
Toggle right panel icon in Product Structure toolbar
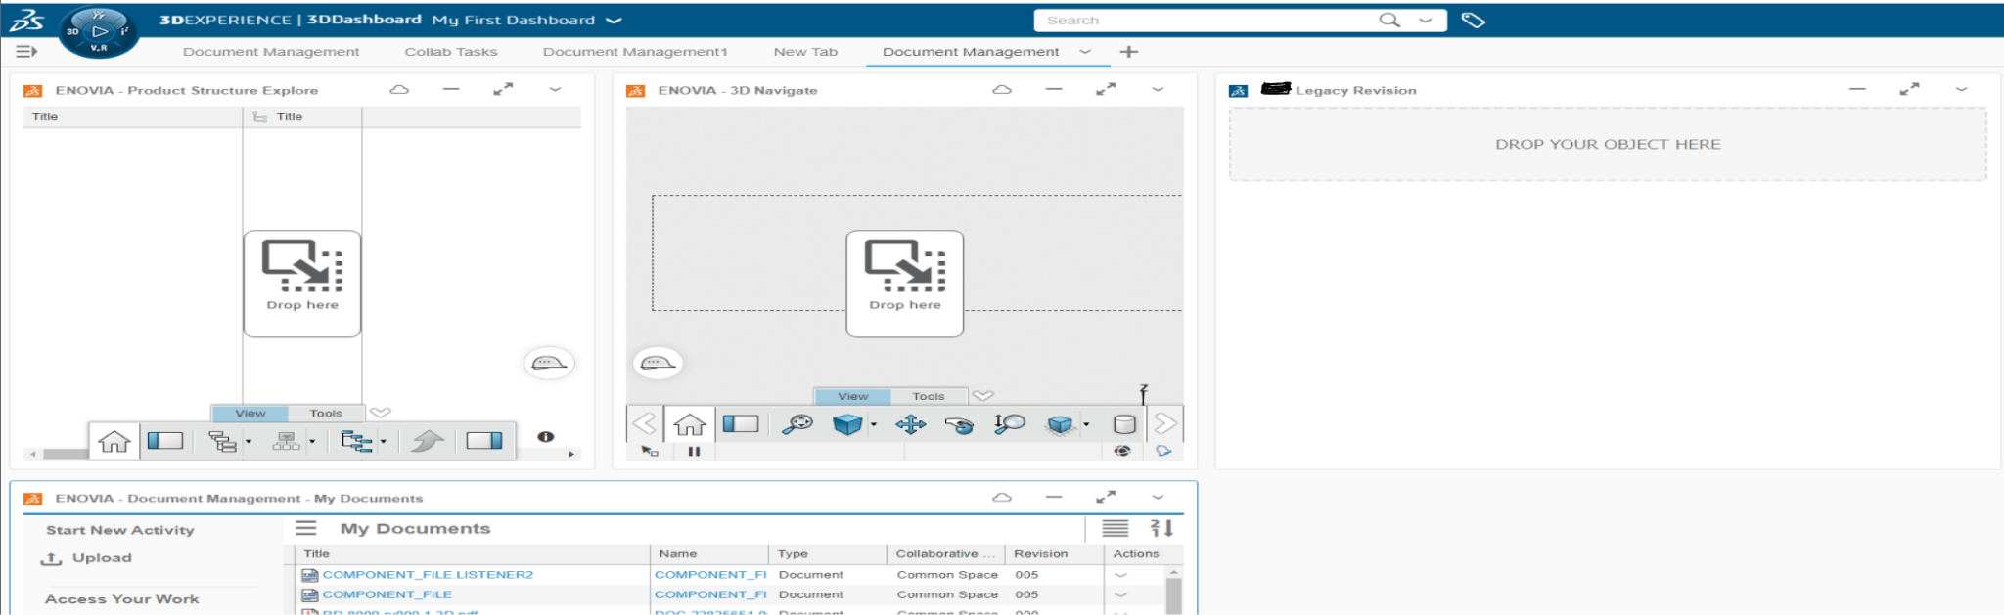484,441
